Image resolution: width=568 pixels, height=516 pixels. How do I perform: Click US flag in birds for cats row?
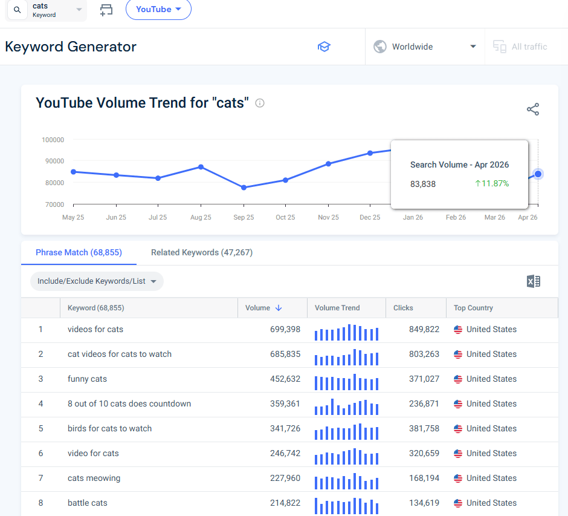point(458,429)
